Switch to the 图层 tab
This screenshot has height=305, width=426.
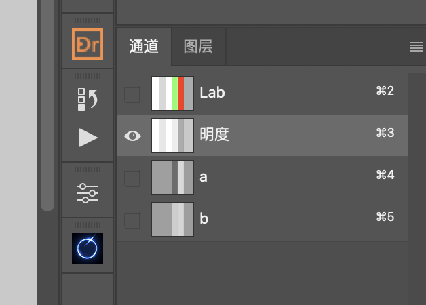tap(198, 47)
